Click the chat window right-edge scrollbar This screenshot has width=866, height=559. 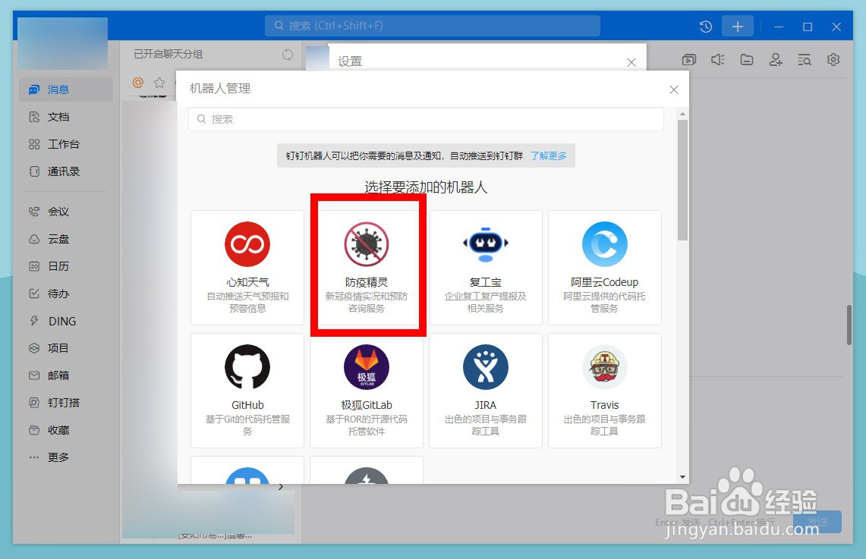click(x=849, y=325)
